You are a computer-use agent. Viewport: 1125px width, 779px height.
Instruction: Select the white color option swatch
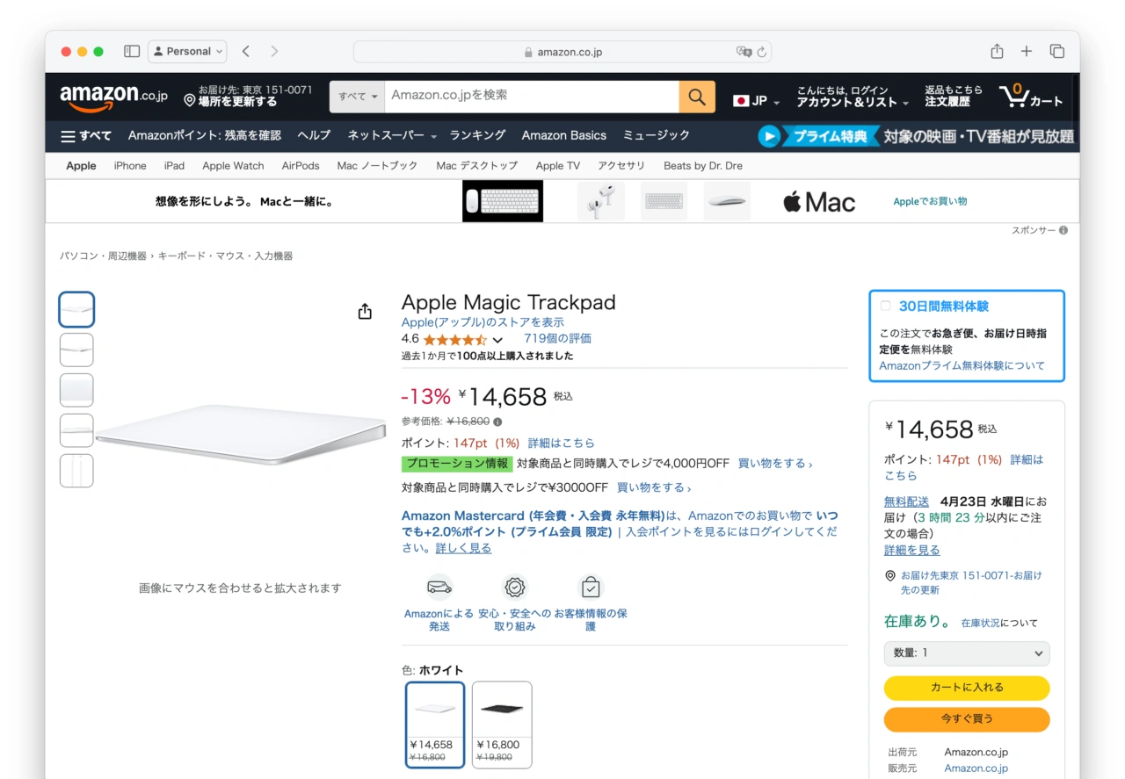pyautogui.click(x=435, y=725)
